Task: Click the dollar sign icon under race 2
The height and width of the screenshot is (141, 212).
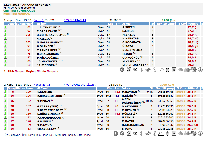Action: pos(142,133)
